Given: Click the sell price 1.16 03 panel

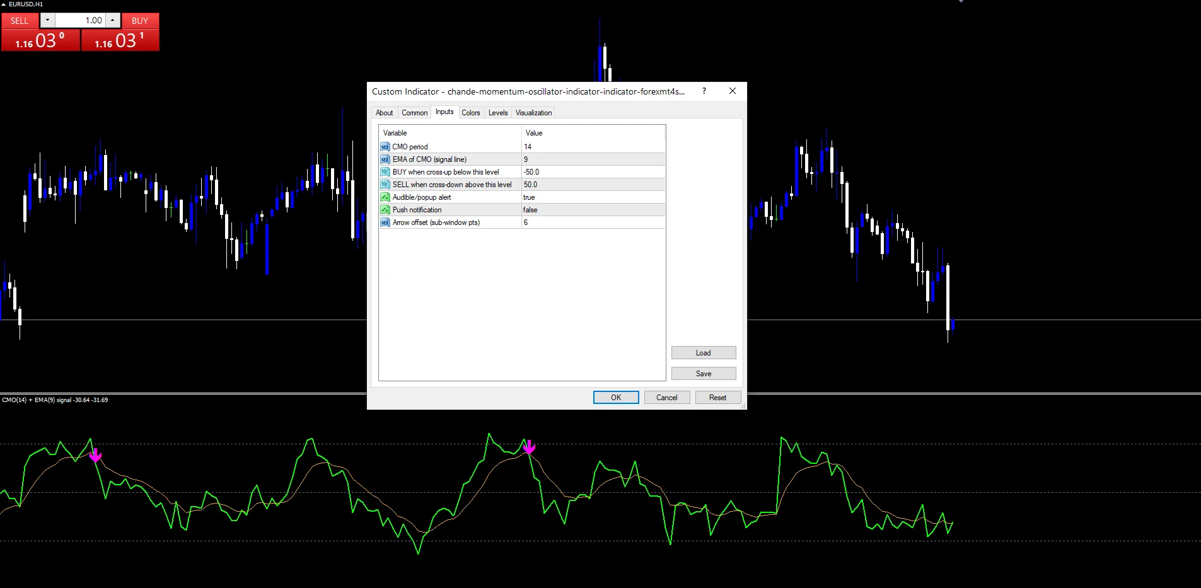Looking at the screenshot, I should click(x=40, y=40).
